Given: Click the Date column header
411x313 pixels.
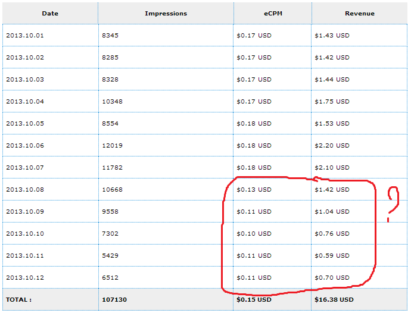Looking at the screenshot, I should (x=50, y=13).
